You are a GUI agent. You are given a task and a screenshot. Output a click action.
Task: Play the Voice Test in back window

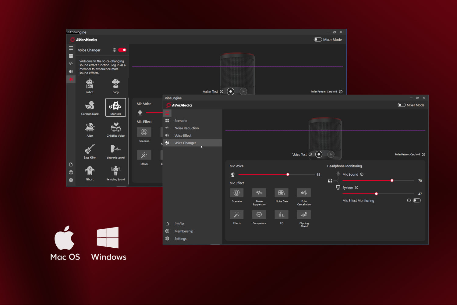coord(243,91)
